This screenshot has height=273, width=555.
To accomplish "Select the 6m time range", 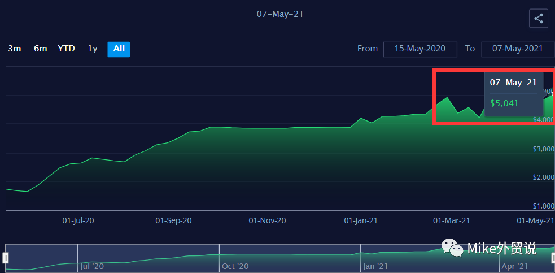I will click(40, 49).
